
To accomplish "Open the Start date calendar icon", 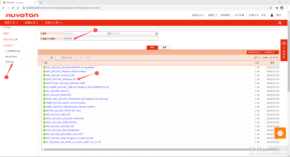I will (108, 34).
